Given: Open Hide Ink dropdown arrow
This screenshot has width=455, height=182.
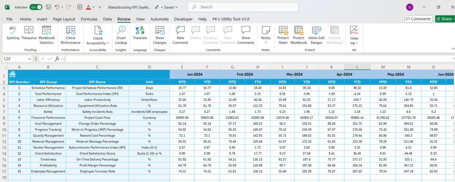Looking at the screenshot, I should point(357,43).
